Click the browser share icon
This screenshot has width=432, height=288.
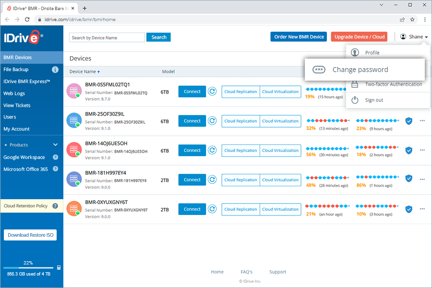tap(402, 20)
